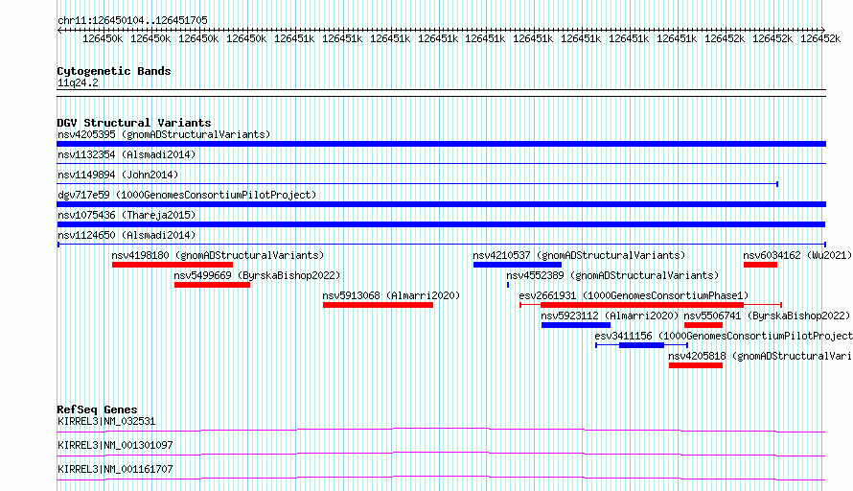Click the chr11:126450104..126451705 region label
Image resolution: width=853 pixels, height=491 pixels.
pyautogui.click(x=132, y=20)
